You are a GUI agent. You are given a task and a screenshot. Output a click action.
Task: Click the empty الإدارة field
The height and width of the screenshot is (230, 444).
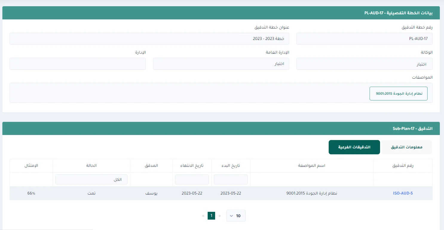point(78,64)
